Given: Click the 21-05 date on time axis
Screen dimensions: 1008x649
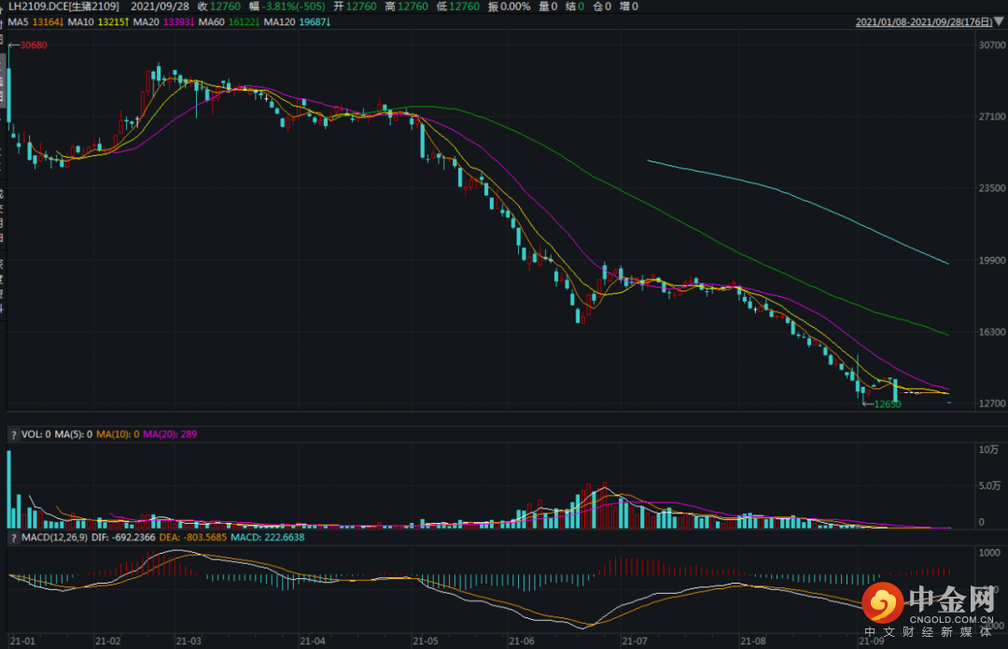Looking at the screenshot, I should coord(426,642).
